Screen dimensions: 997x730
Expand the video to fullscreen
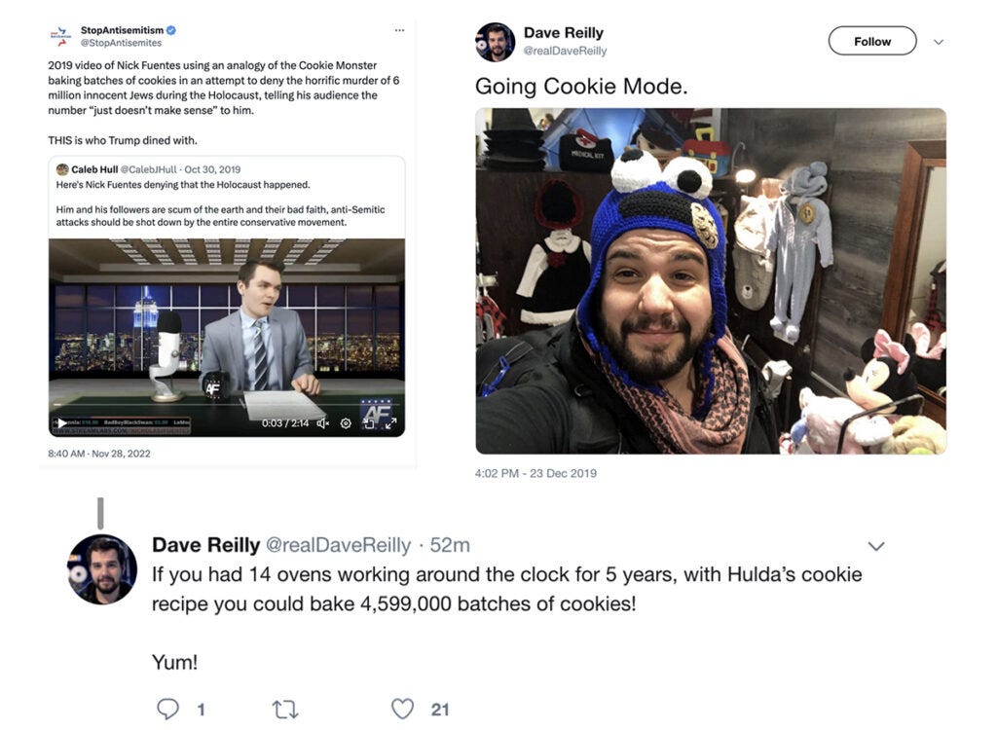(391, 422)
